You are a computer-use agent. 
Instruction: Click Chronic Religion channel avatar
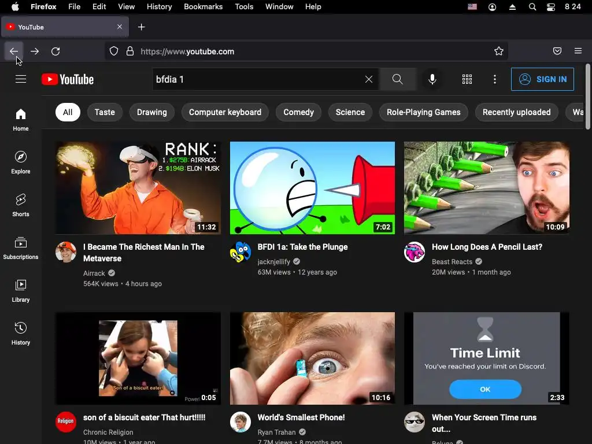pos(66,421)
